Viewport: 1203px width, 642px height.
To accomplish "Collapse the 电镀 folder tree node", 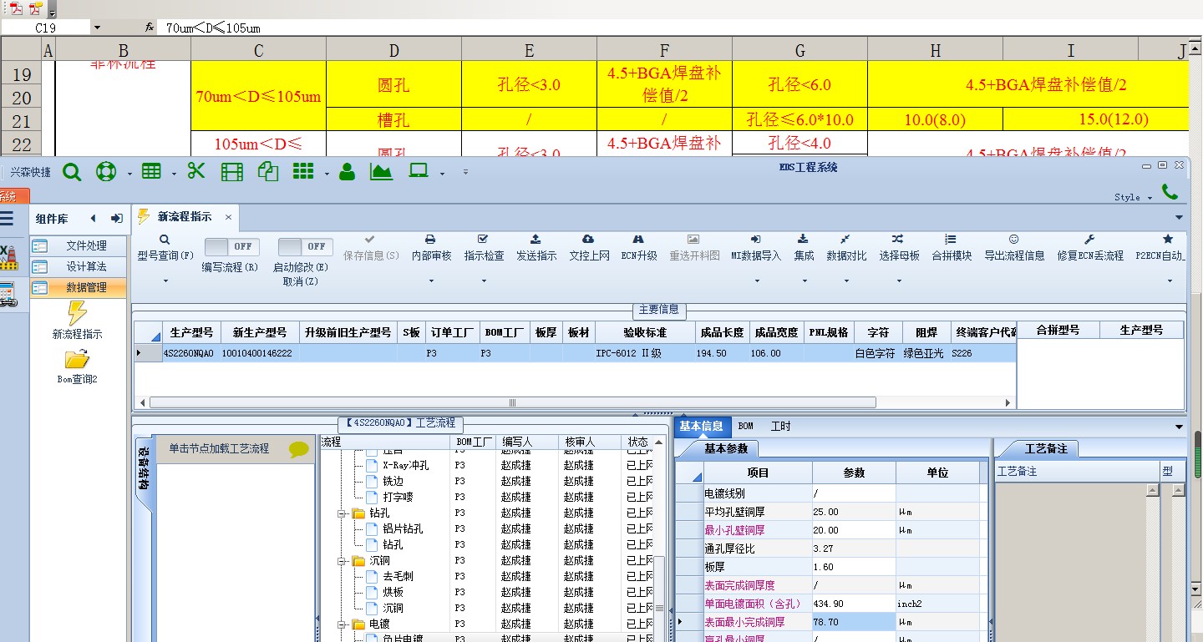I will click(342, 624).
